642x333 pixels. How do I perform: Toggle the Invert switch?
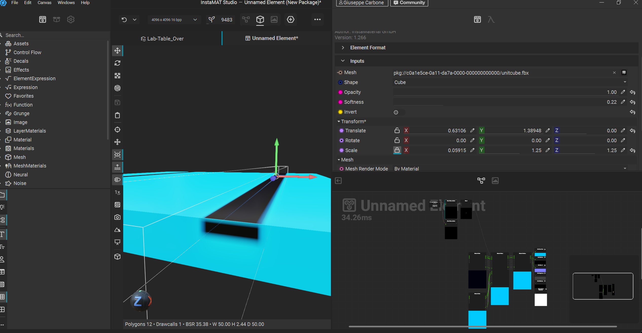[399, 112]
